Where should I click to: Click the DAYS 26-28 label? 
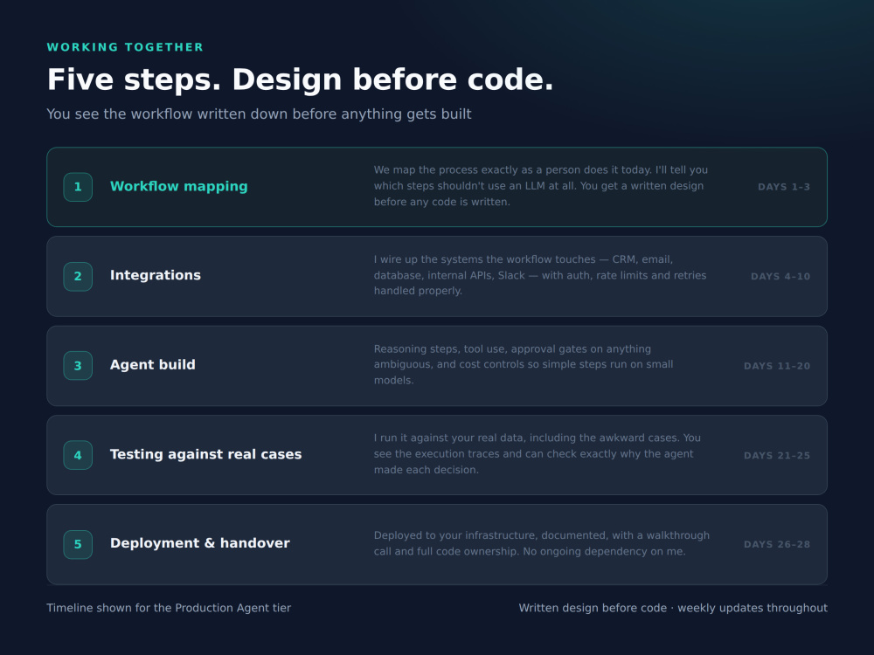(x=777, y=545)
